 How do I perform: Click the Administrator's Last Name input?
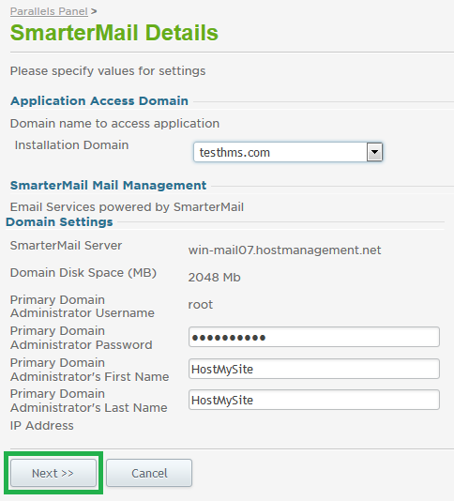314,400
